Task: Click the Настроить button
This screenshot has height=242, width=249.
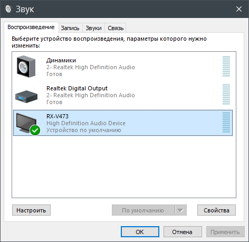Action: coord(31,210)
